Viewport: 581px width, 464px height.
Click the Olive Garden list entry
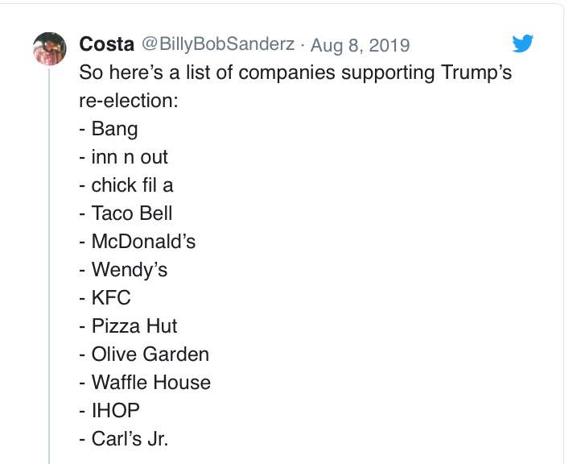pos(144,354)
